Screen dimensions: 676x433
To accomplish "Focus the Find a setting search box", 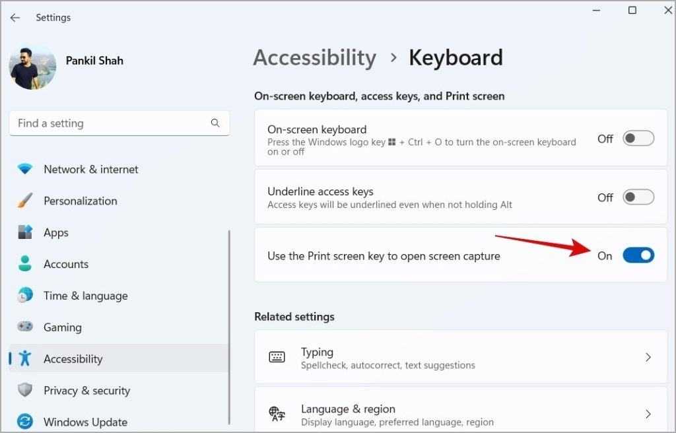I will 119,123.
